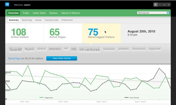Screen dimensions: 176x105
Task: Click View Visitor Activity button
Action: point(62,58)
